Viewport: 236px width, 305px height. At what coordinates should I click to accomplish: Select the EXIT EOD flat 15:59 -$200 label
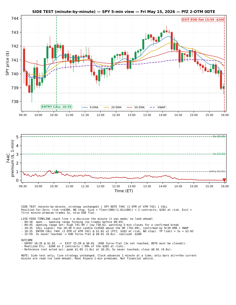[203, 20]
